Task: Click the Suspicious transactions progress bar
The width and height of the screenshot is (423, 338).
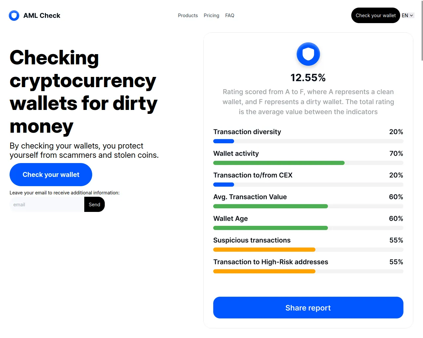Action: (x=308, y=250)
